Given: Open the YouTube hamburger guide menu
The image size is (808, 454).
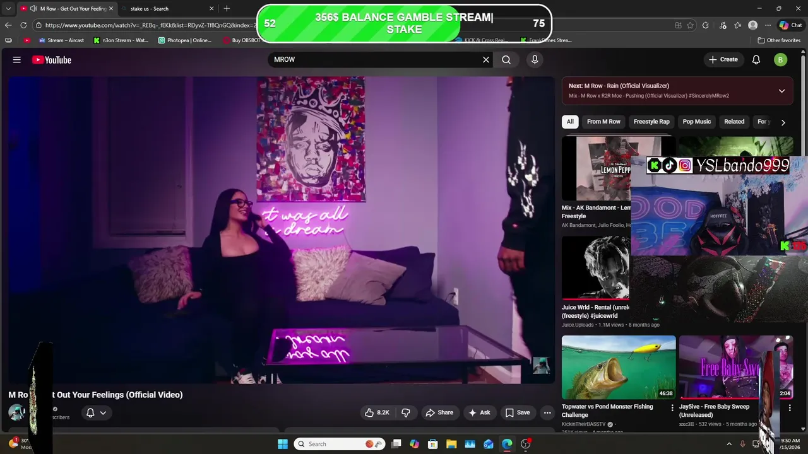Looking at the screenshot, I should coord(17,60).
